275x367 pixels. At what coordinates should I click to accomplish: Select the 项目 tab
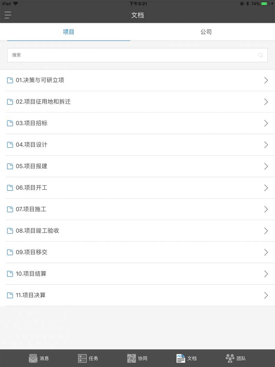(x=68, y=32)
